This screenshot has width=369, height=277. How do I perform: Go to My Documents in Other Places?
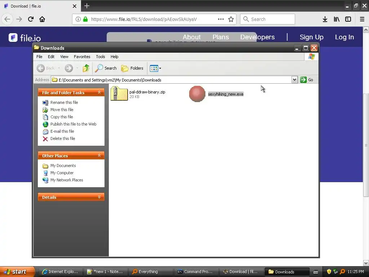(63, 166)
